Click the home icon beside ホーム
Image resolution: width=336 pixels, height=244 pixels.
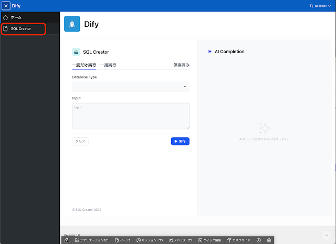click(x=6, y=17)
